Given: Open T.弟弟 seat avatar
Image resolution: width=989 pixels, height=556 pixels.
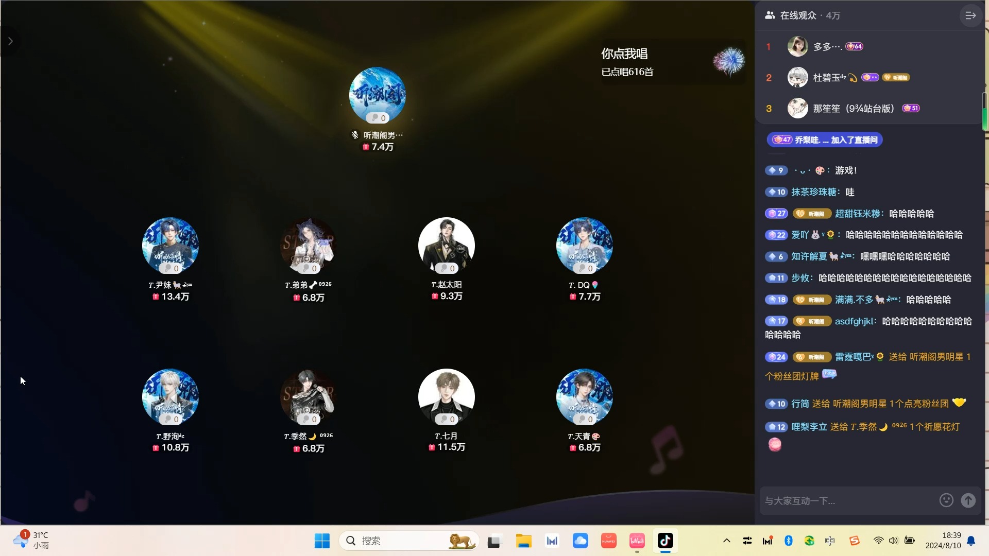Looking at the screenshot, I should click(308, 246).
